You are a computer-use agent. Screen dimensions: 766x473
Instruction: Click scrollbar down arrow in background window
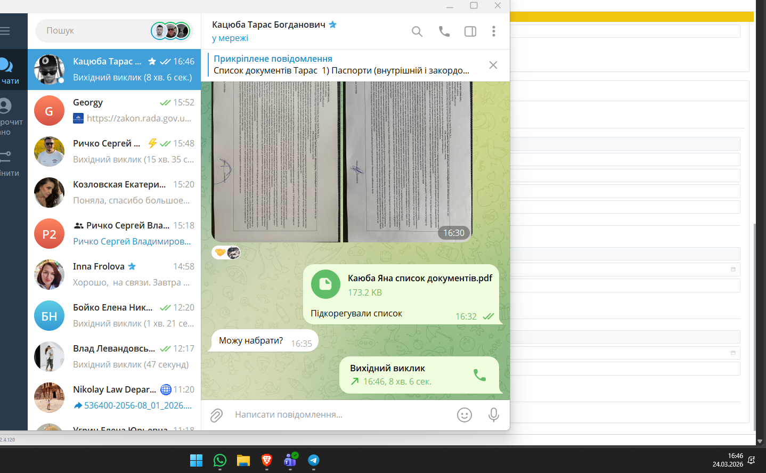click(x=760, y=441)
